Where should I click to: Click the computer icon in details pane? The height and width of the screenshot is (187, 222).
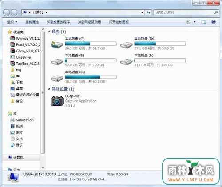pyautogui.click(x=13, y=178)
